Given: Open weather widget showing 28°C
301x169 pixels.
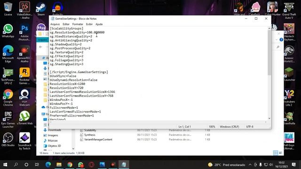Looking at the screenshot, I should pos(227,165).
